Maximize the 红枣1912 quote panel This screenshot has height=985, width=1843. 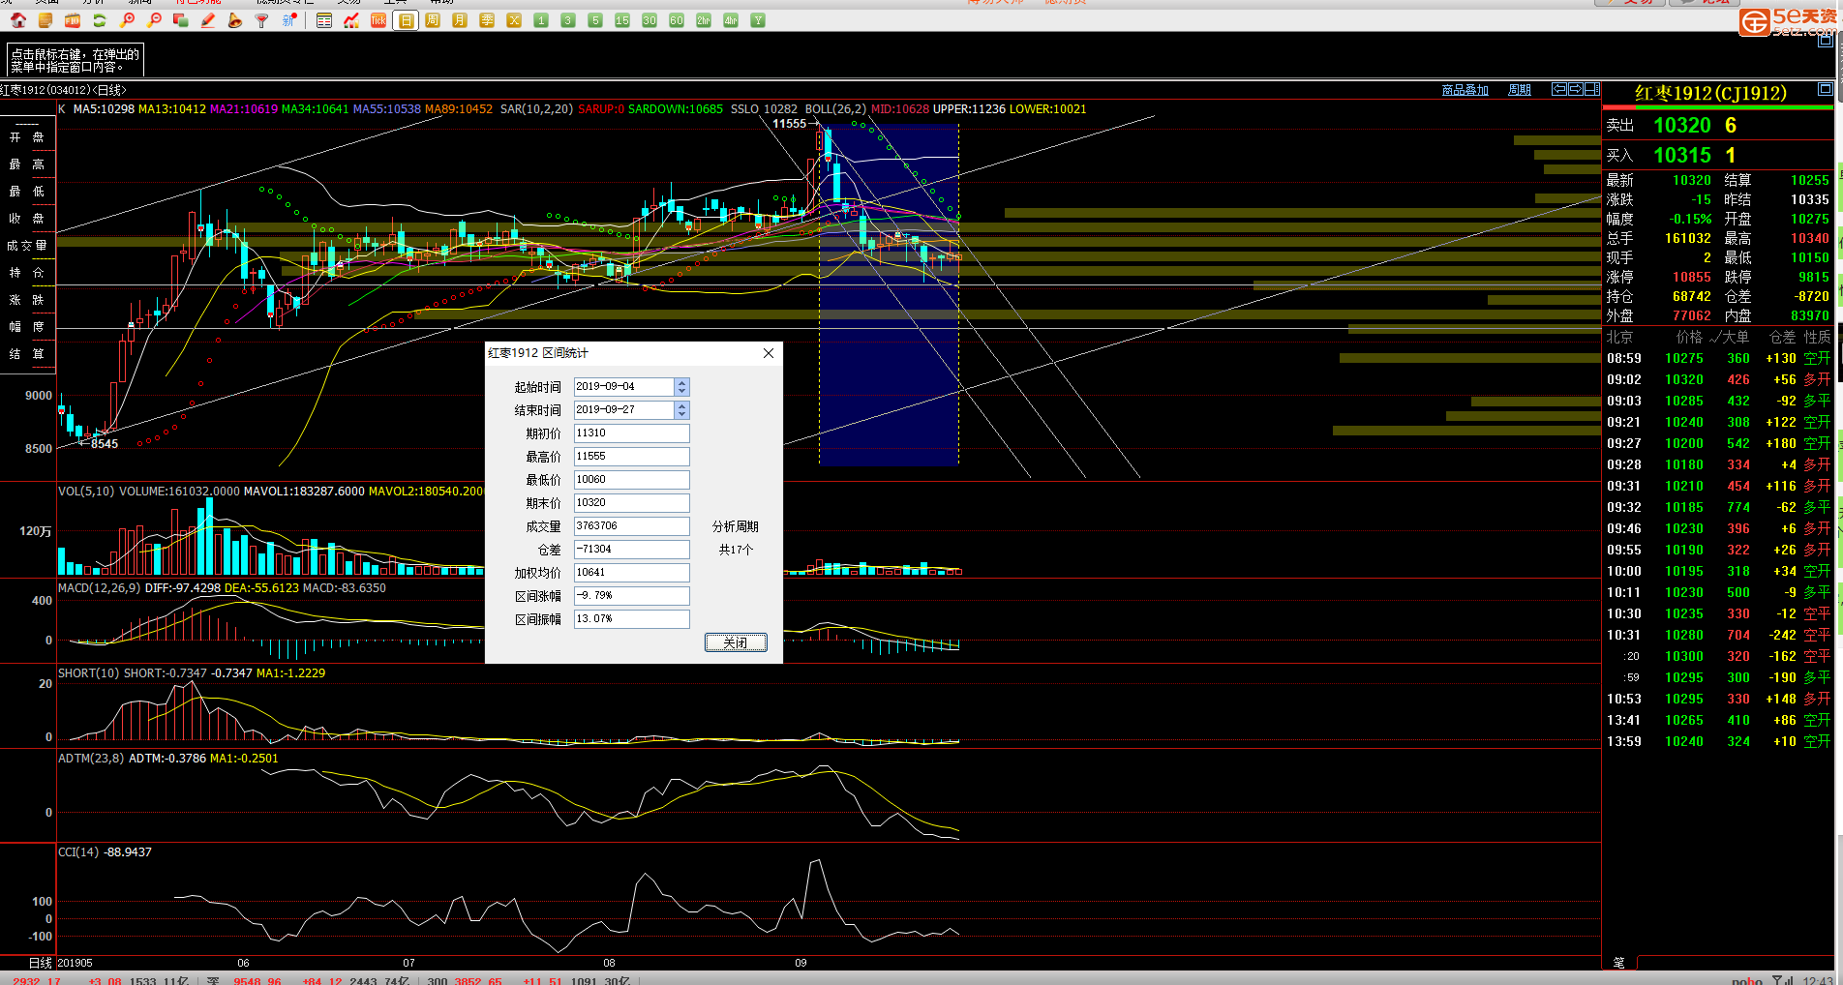[1825, 89]
